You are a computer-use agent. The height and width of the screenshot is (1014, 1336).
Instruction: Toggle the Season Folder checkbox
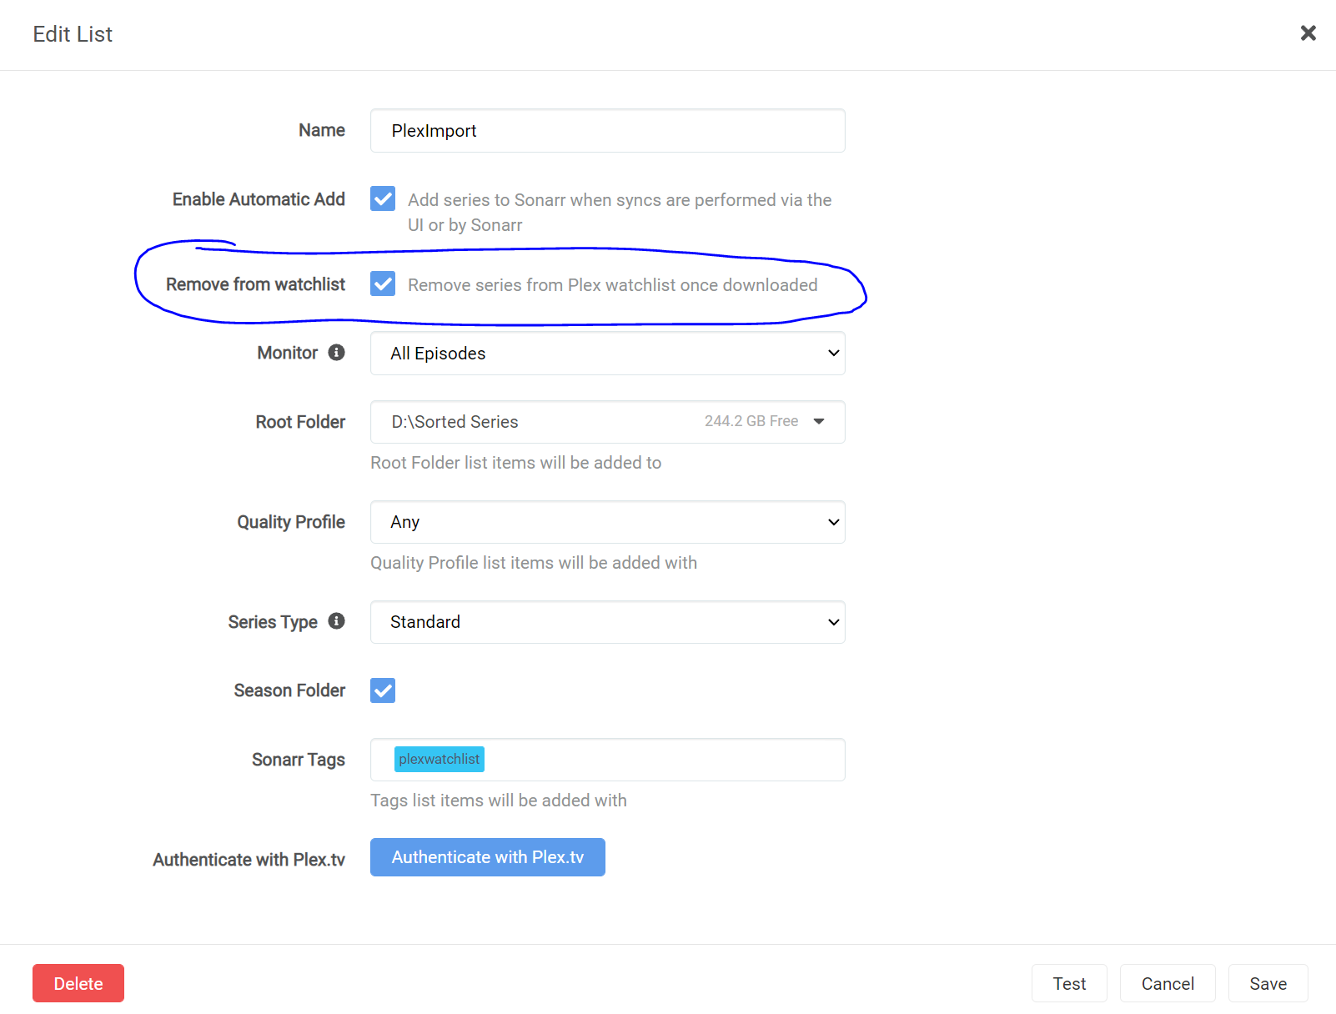(382, 690)
